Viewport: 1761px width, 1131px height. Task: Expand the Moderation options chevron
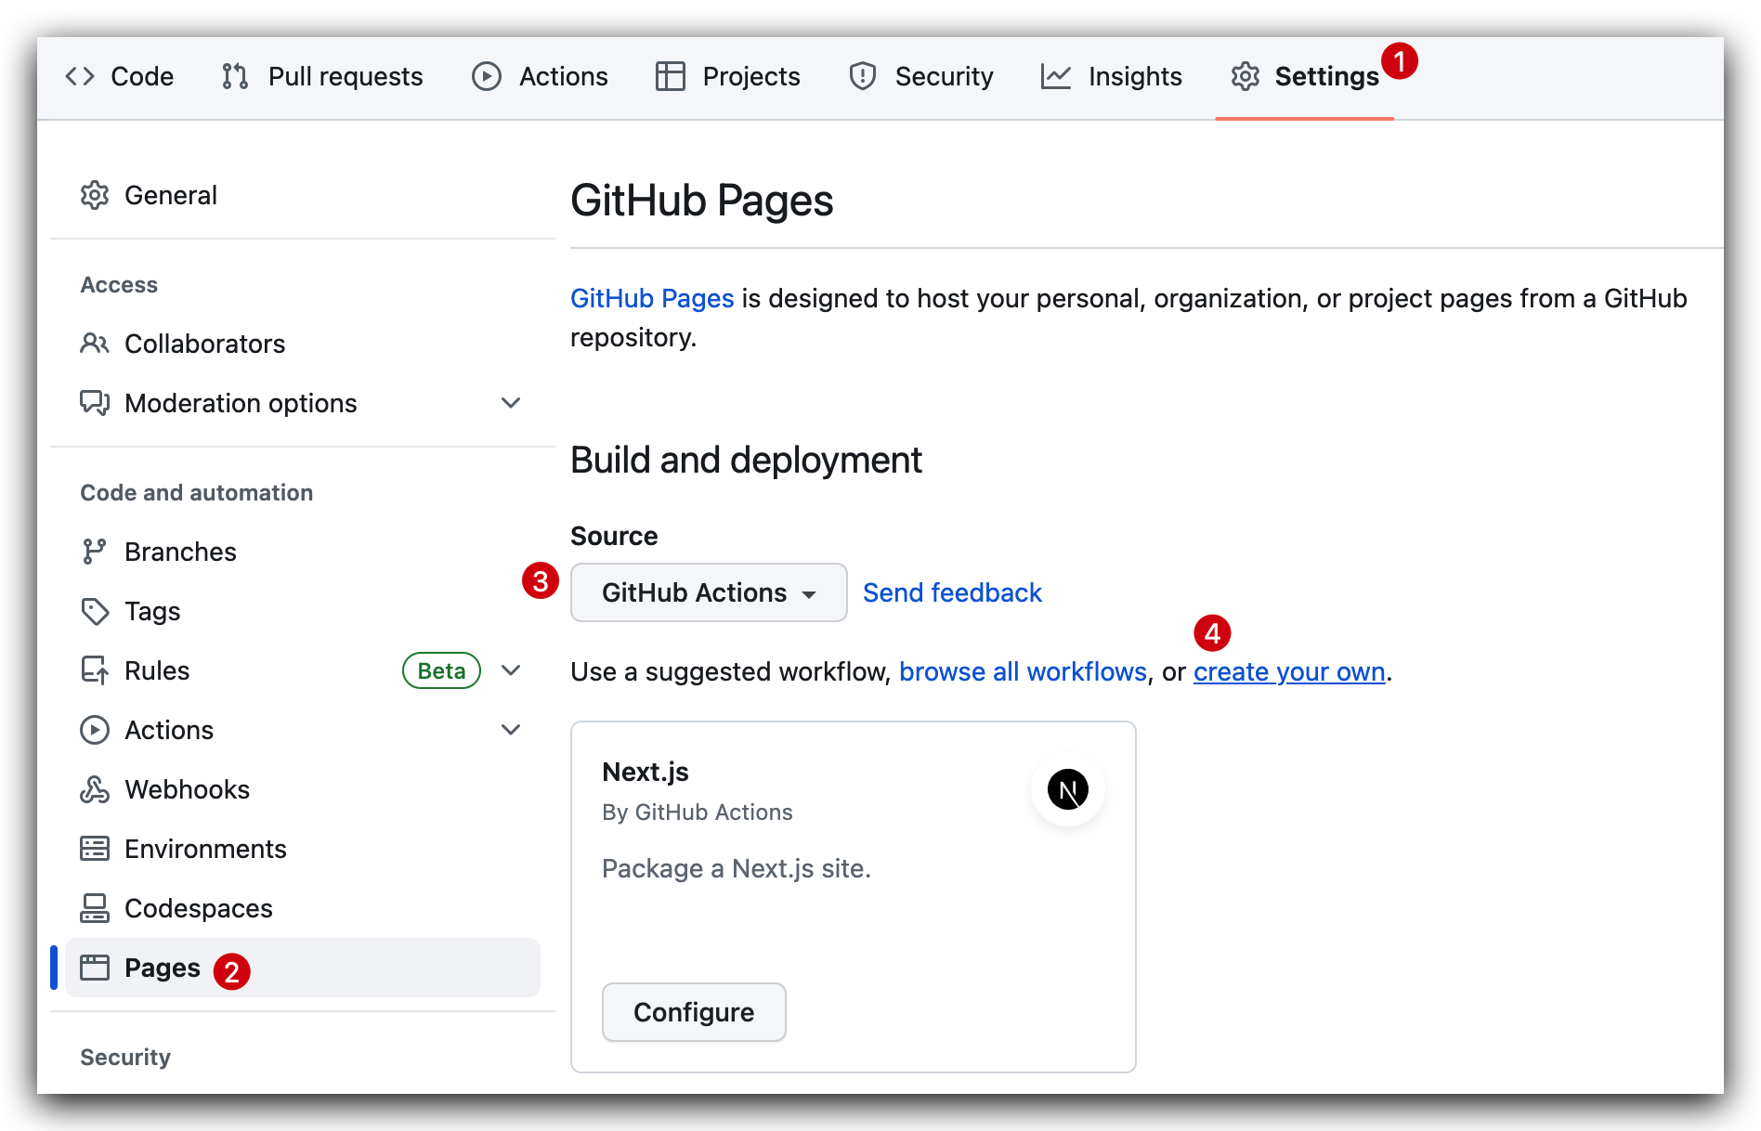(511, 403)
